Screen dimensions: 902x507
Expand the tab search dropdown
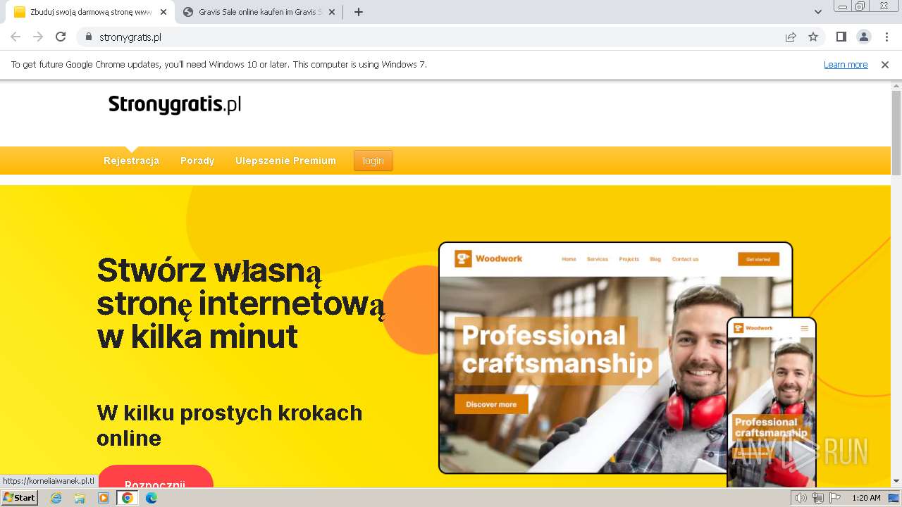(x=818, y=12)
